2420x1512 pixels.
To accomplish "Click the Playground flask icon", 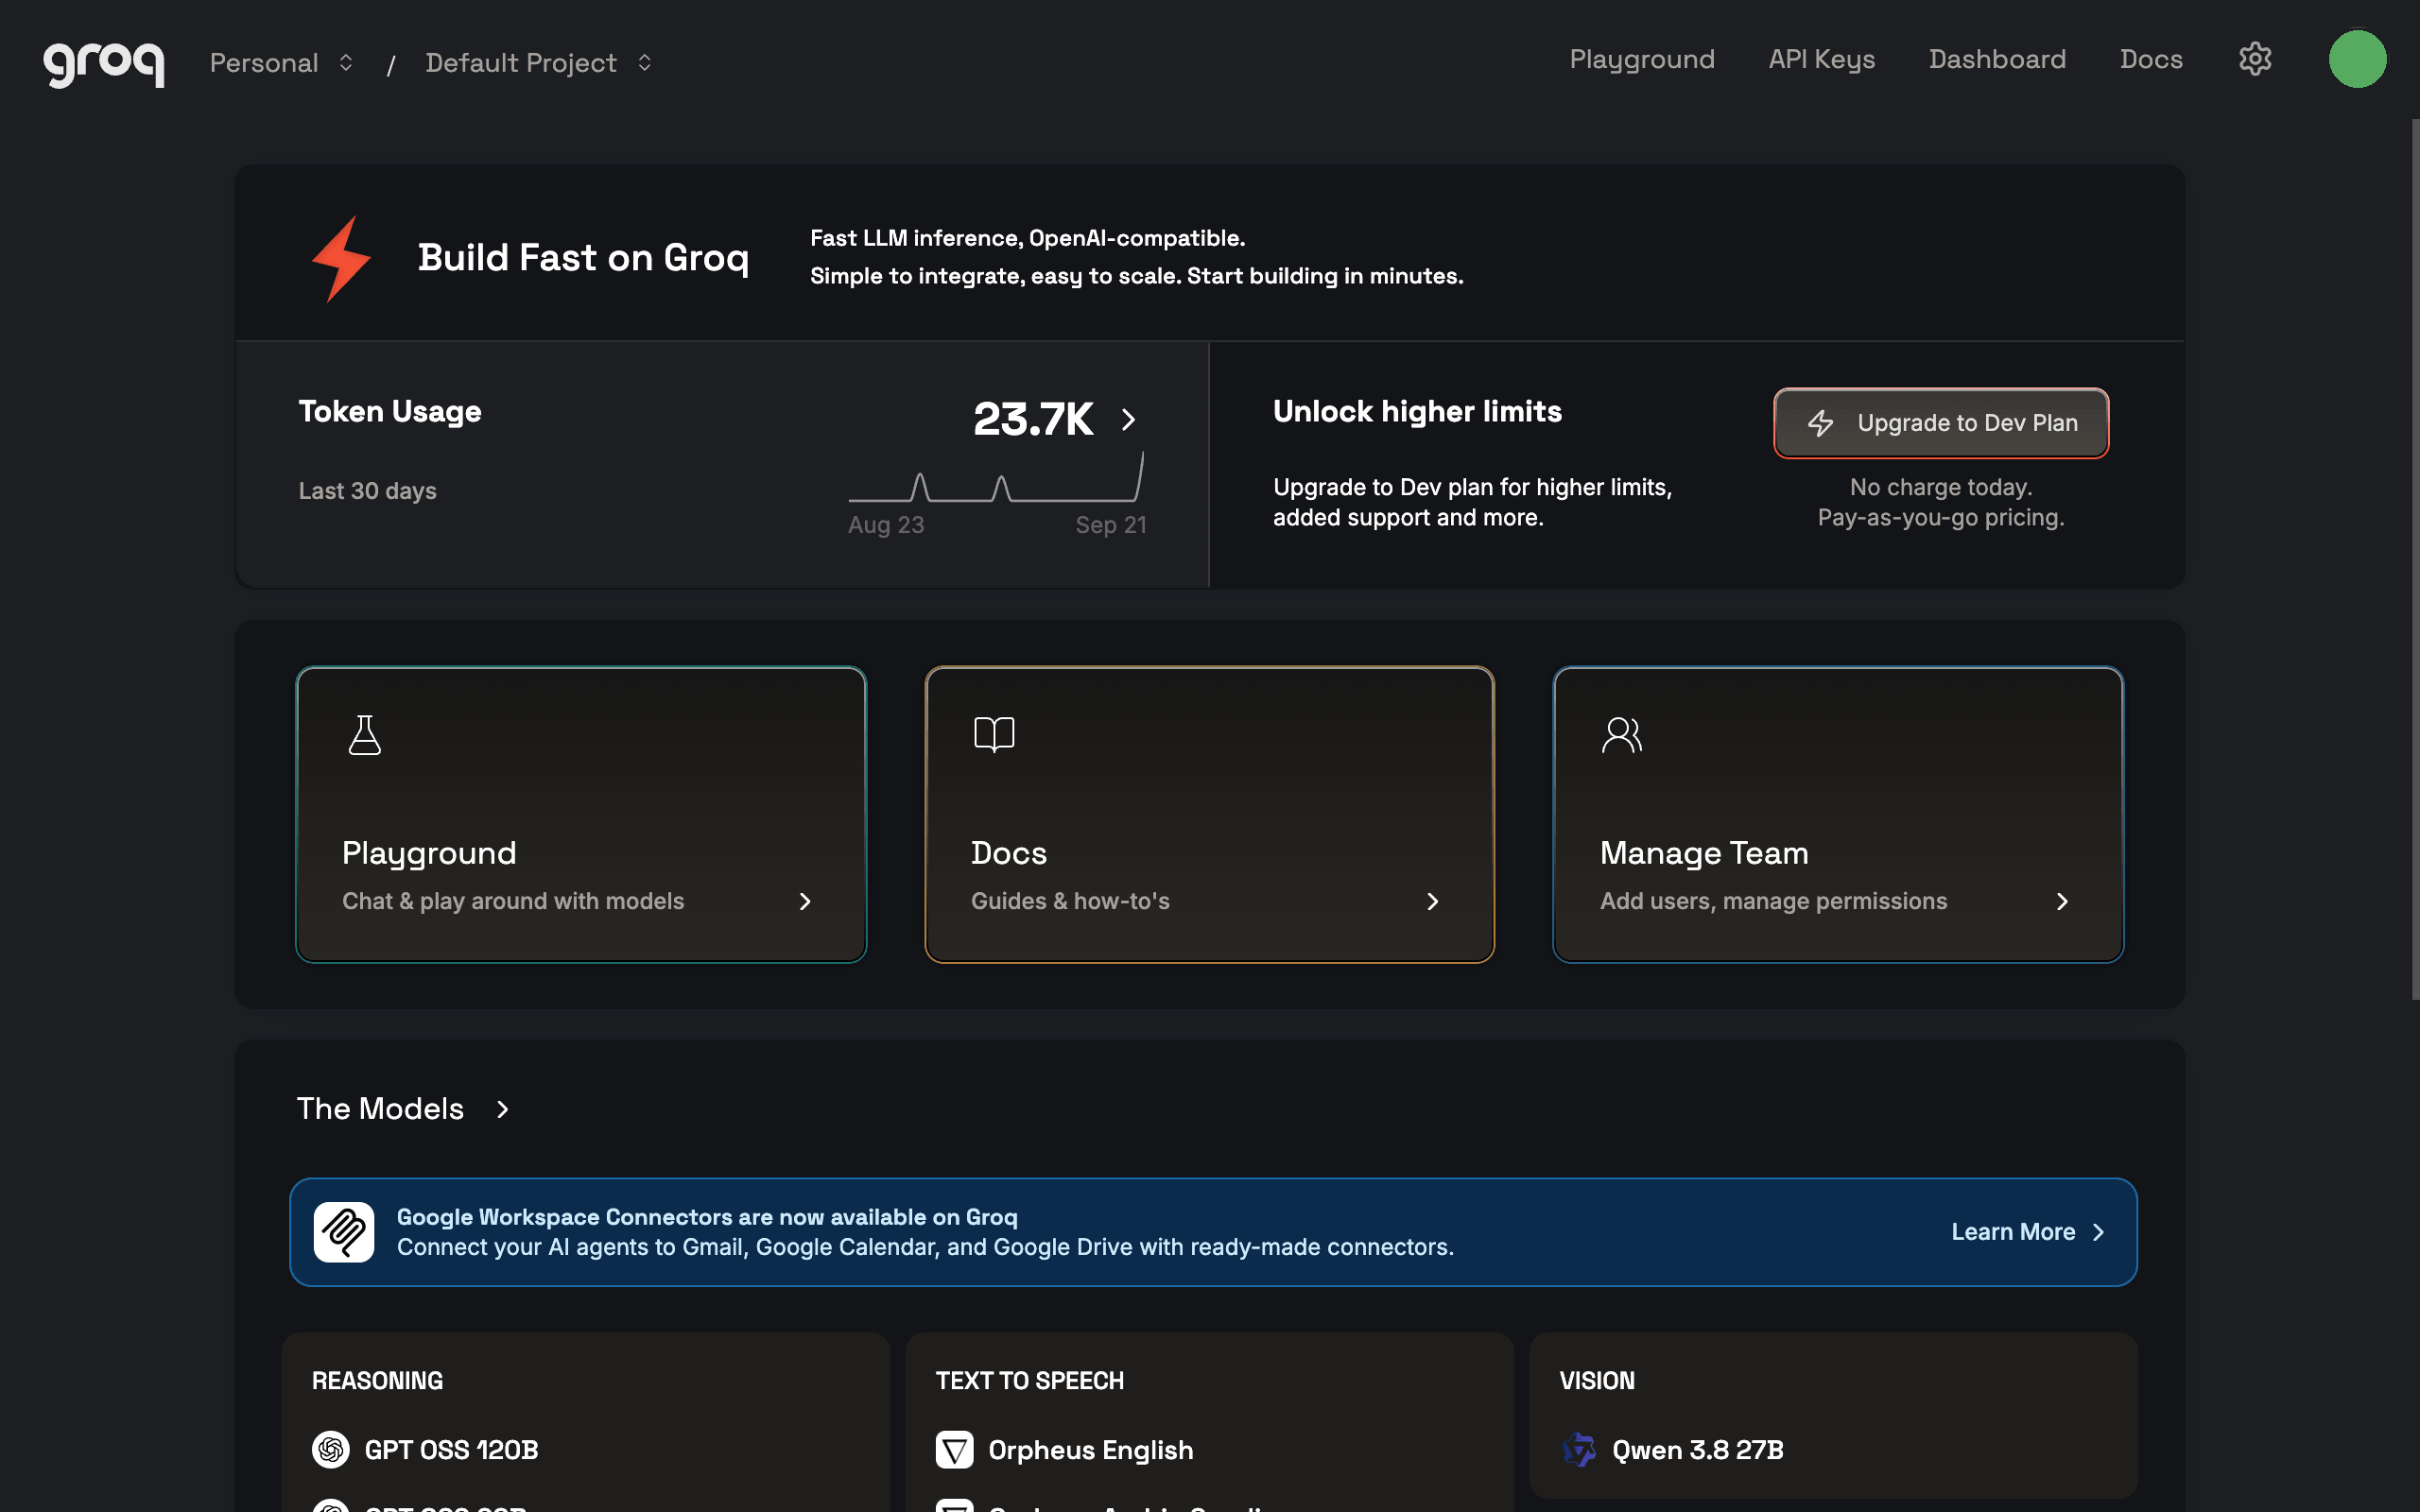I will [x=365, y=735].
